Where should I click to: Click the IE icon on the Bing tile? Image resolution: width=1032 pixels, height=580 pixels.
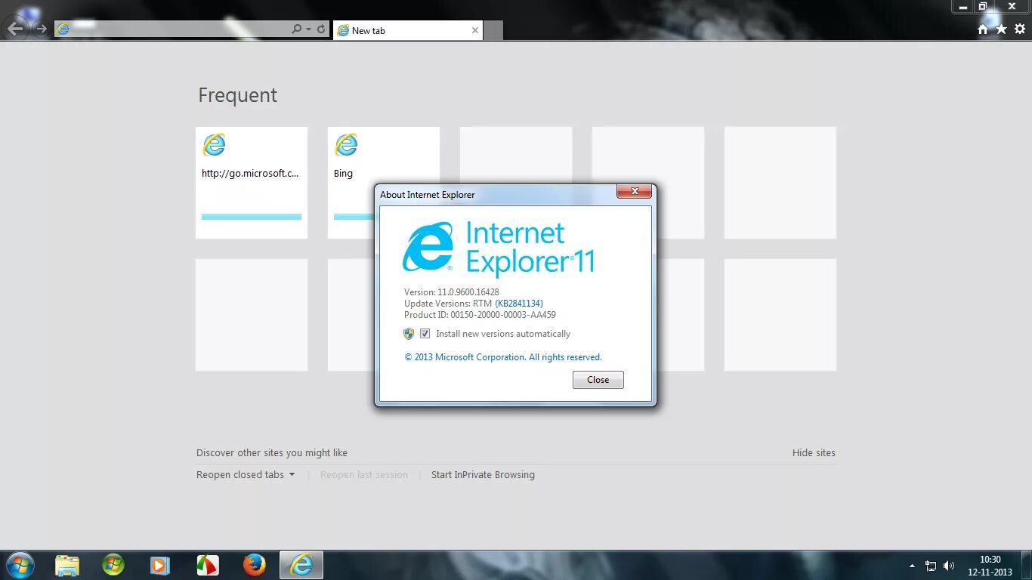point(346,144)
